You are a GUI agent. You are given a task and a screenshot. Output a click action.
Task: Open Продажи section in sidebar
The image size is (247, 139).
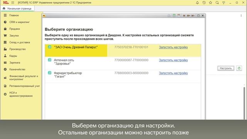pyautogui.click(x=15, y=29)
